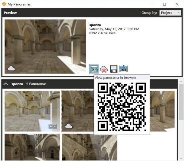Collapse the sponza panoramas group
The width and height of the screenshot is (184, 161).
tap(6, 84)
